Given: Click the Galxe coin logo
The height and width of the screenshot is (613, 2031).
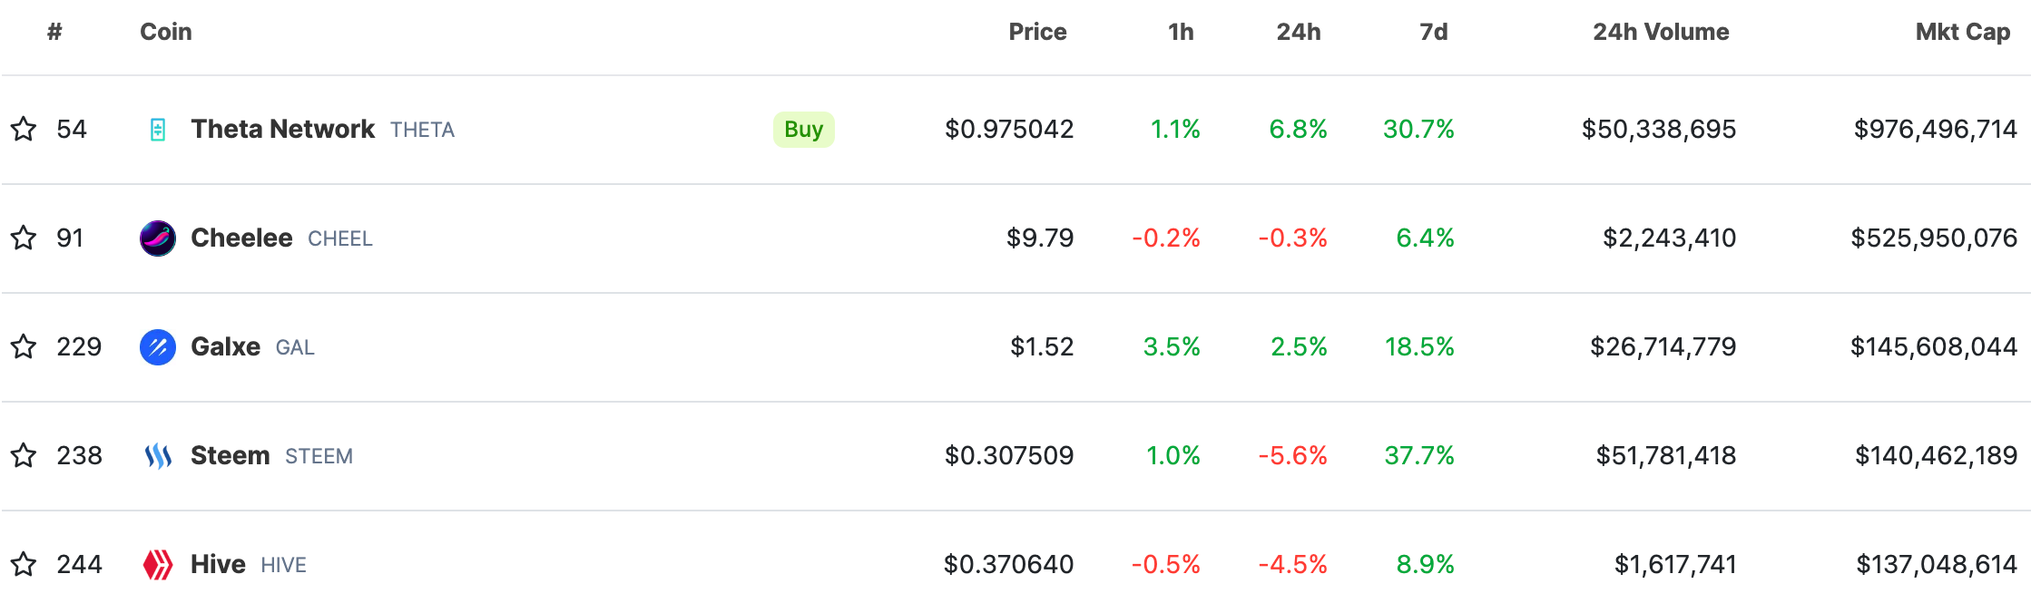Looking at the screenshot, I should (x=158, y=346).
